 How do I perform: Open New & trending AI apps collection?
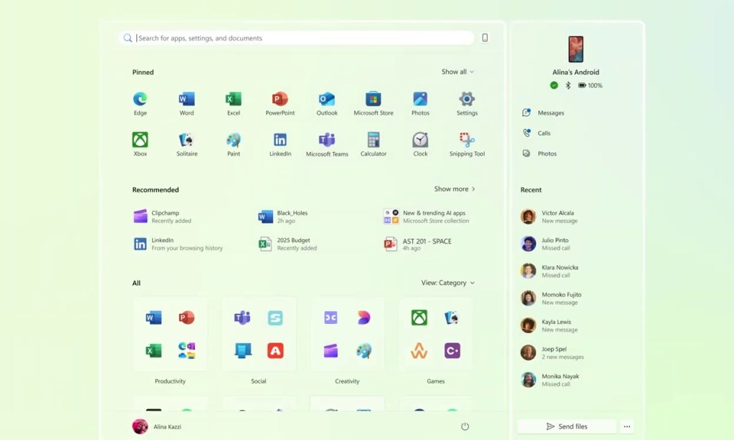pyautogui.click(x=426, y=216)
